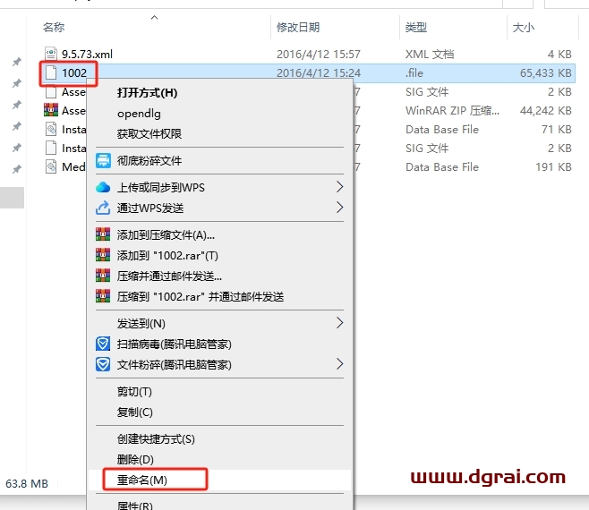Click WinRAR ZIP 压缩... type cell

(453, 110)
